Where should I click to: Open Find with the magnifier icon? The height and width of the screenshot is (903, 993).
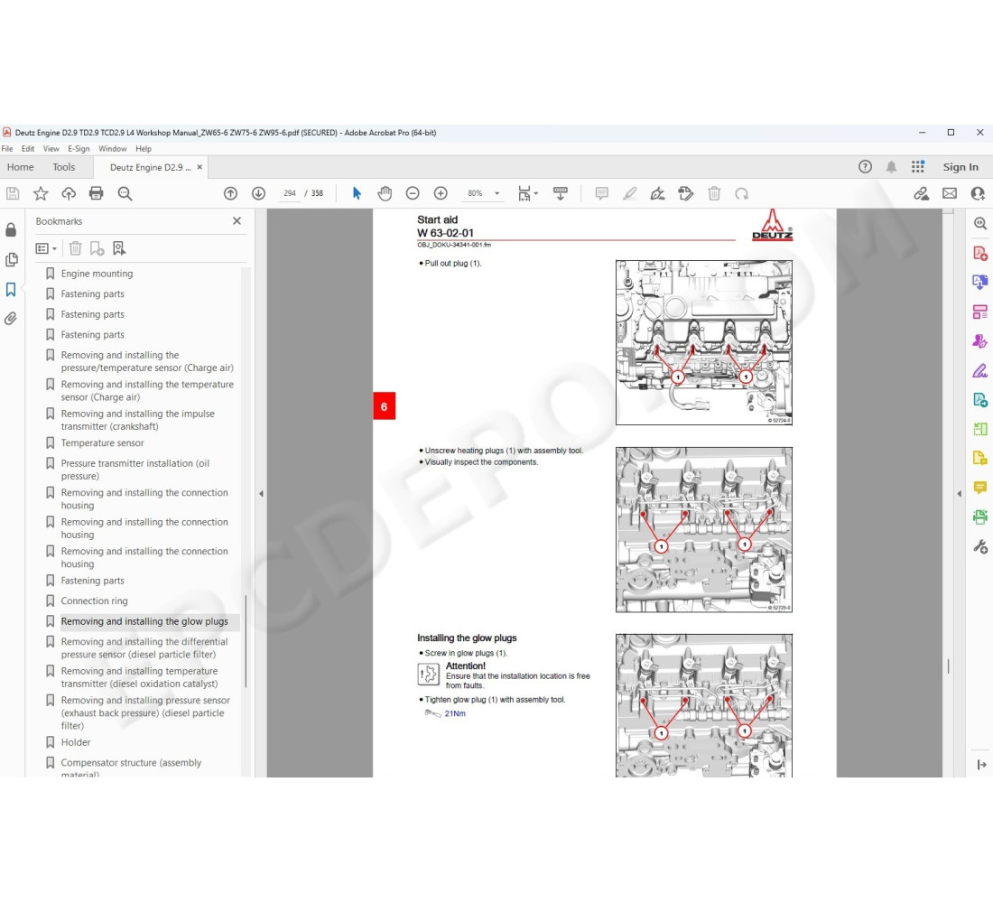click(x=125, y=193)
